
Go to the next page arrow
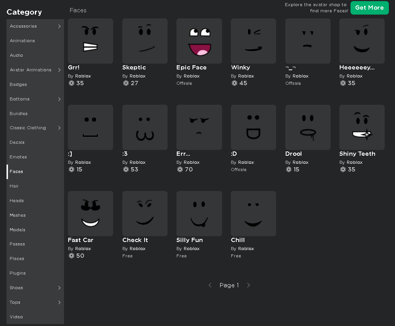[x=249, y=285]
